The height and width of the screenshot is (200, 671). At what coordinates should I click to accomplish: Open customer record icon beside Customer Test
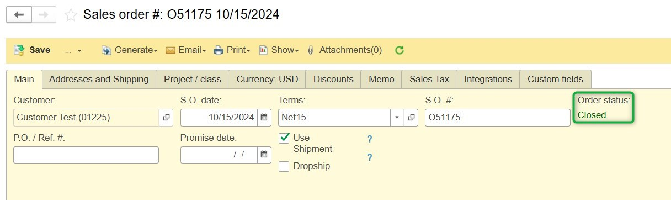point(166,118)
